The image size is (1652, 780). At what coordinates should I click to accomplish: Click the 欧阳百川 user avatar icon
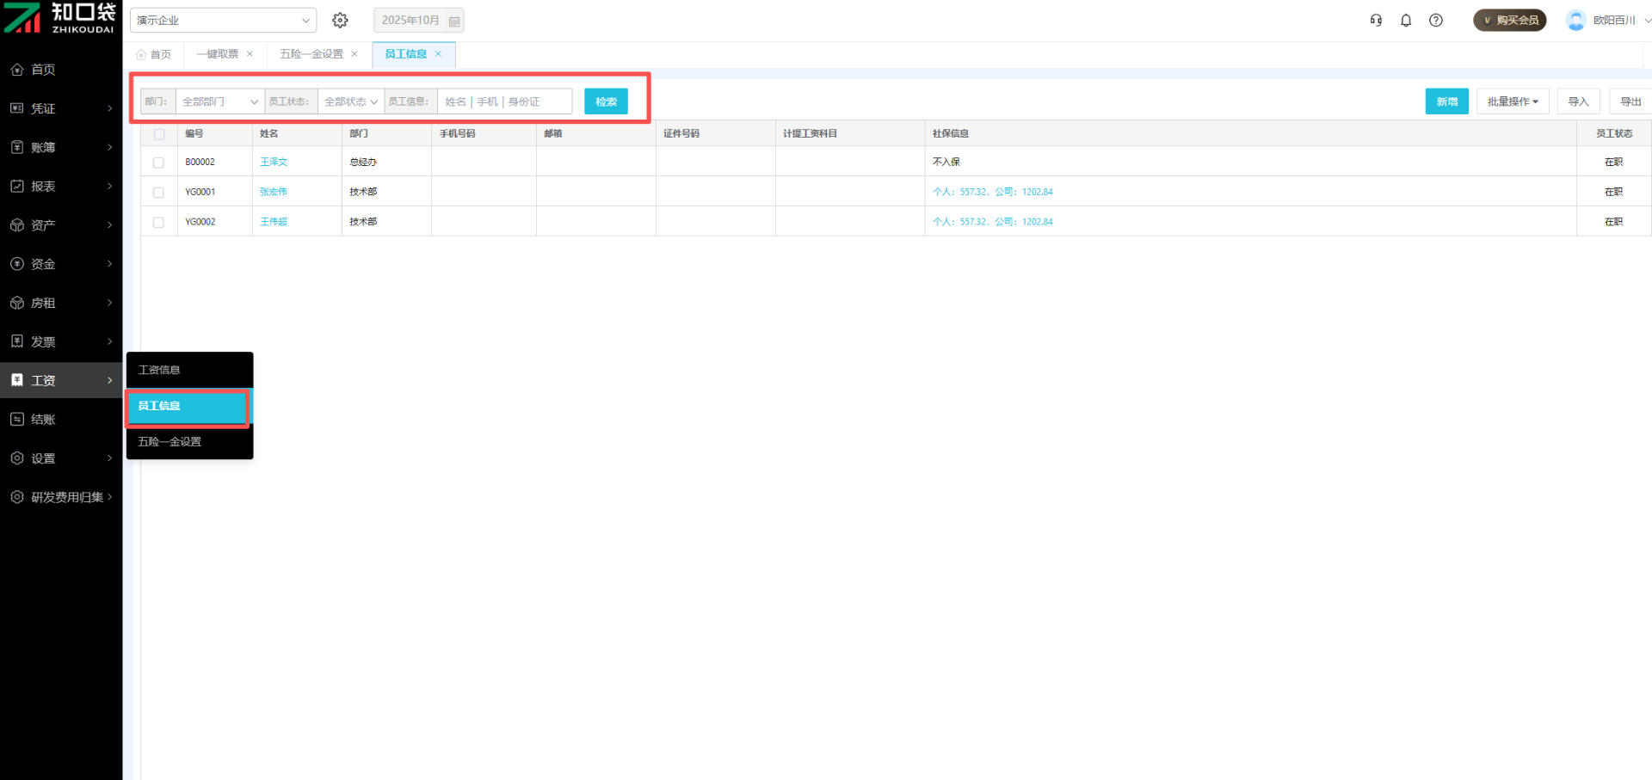click(x=1575, y=20)
